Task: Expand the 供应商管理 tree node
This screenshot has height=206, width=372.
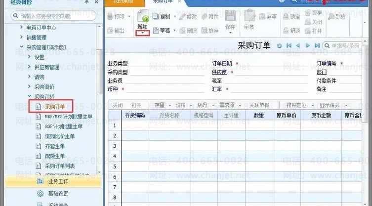Action: click(29, 67)
